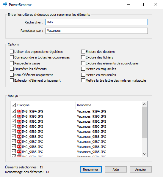163x177 pixels.
Task: Uncheck the IMG_9586.JPG row checkbox
Action: [x=14, y=146]
